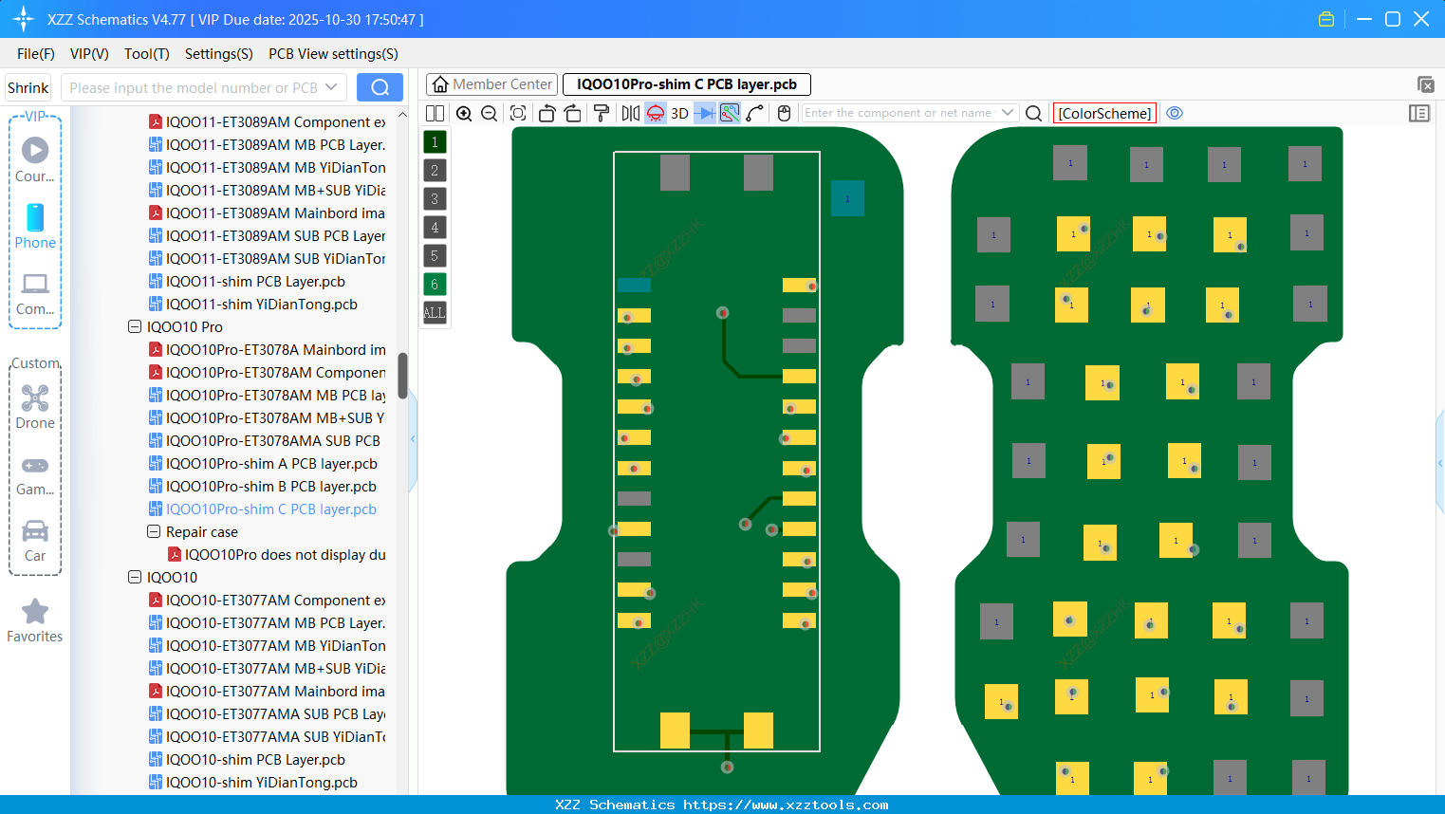1445x814 pixels.
Task: Open the dual split view tool
Action: tap(435, 113)
